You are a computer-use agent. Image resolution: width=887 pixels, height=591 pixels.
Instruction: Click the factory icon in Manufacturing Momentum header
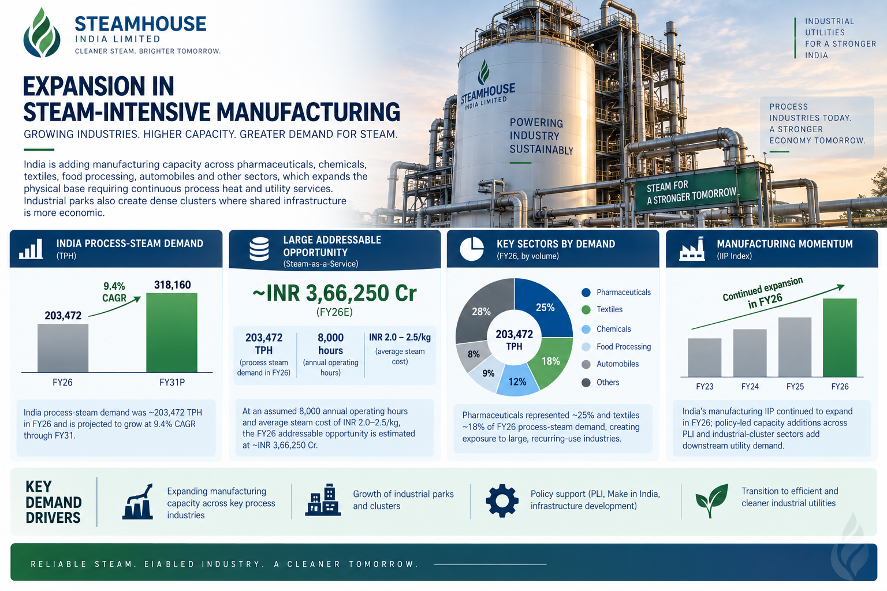pyautogui.click(x=692, y=249)
